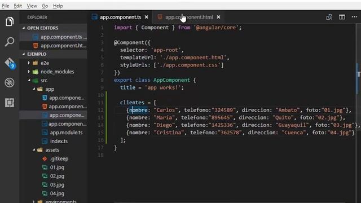Screen dimensions: 361x203
Task: Open Source Control view with 9 badge
Action: coord(10,63)
